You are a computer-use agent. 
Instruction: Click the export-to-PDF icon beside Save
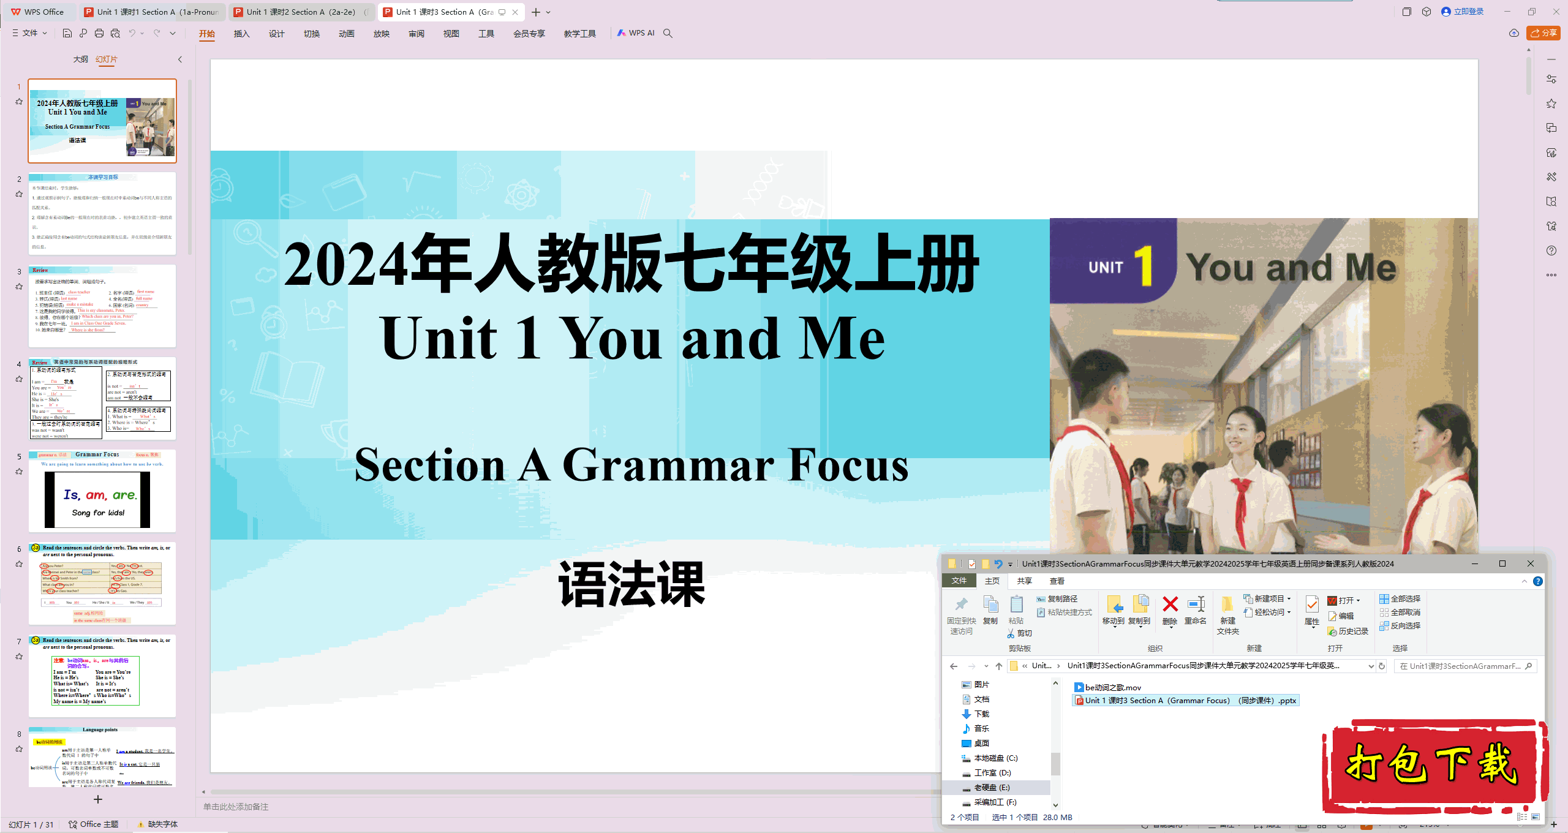83,33
